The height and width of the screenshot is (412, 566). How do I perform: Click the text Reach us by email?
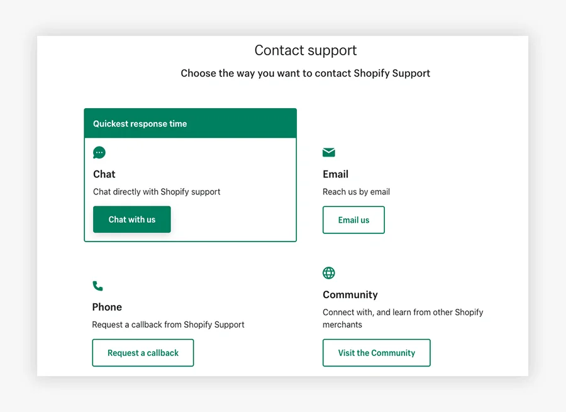pyautogui.click(x=356, y=192)
